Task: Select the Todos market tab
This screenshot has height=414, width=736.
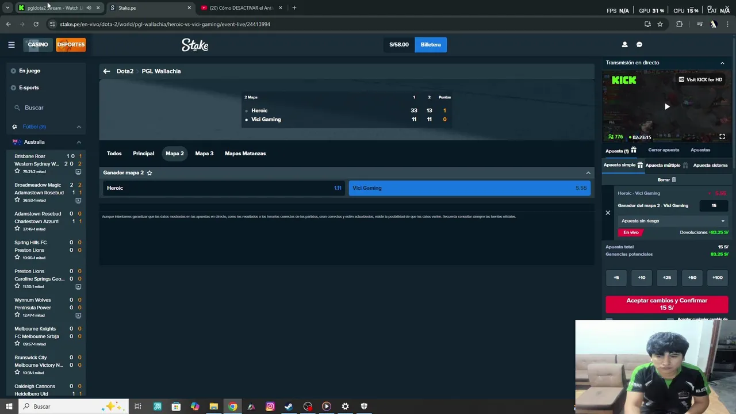Action: click(x=114, y=154)
